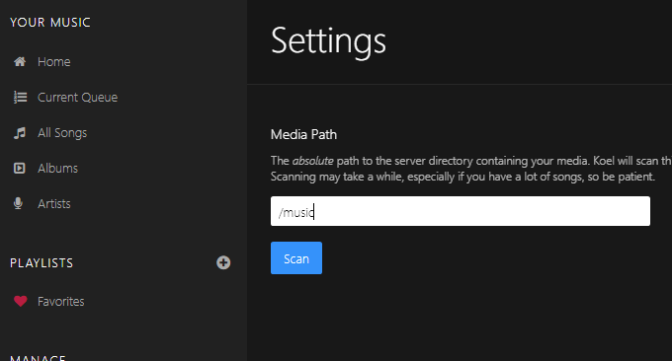Click the YOUR MUSIC section header

[x=50, y=23]
